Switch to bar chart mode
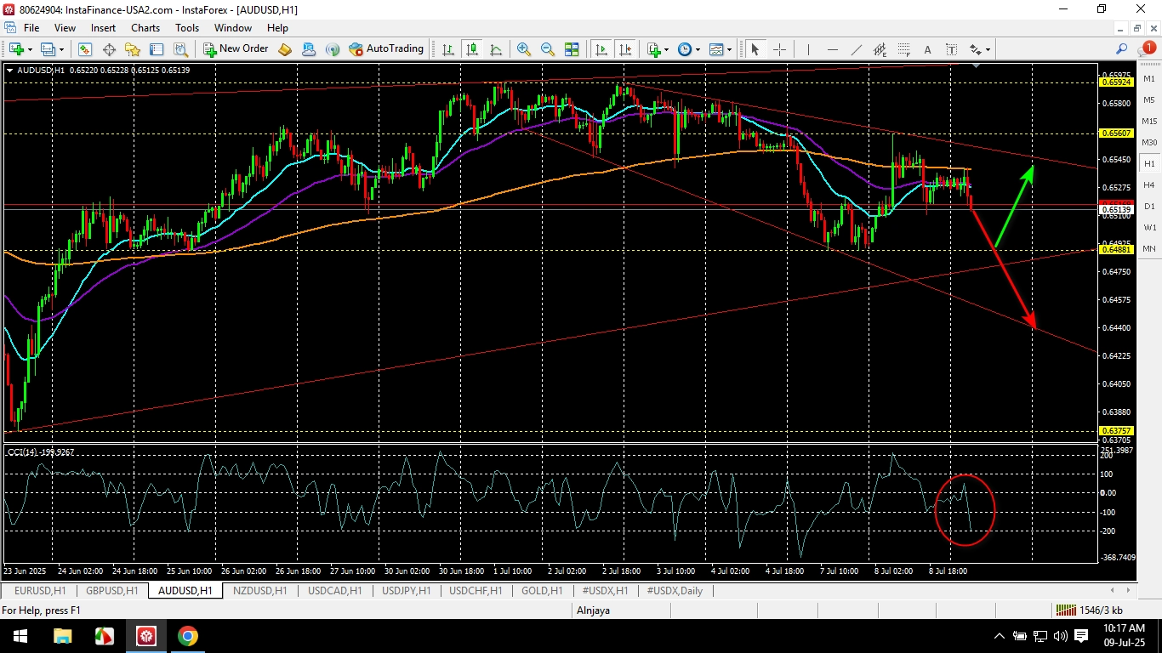The height and width of the screenshot is (653, 1162). click(x=448, y=49)
